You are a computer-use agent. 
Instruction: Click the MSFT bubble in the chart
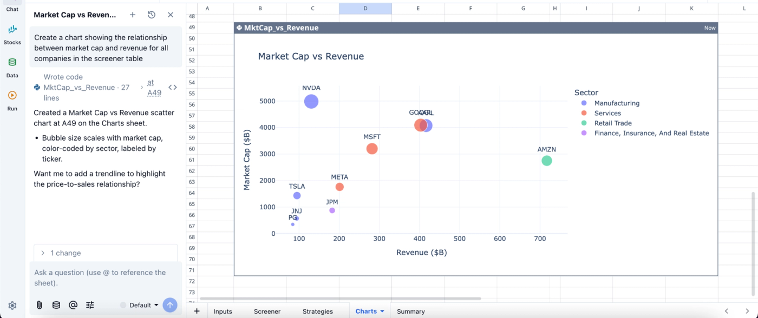click(372, 149)
